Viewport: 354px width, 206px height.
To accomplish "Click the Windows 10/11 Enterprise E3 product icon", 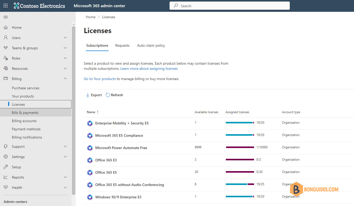I will click(x=90, y=197).
